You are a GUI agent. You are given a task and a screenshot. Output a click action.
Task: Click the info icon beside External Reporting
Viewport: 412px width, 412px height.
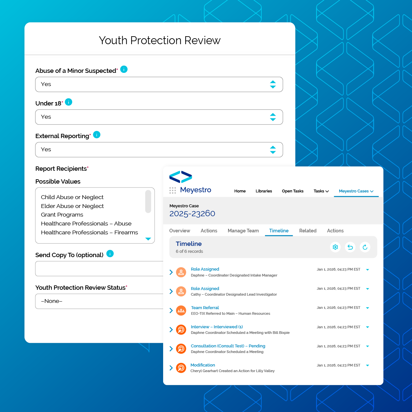tap(97, 134)
